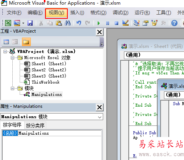Open the 工具(T) menu

click(x=164, y=13)
